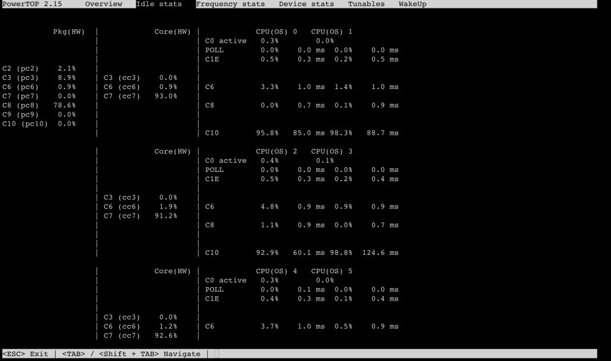Screen dimensions: 611x361
Task: Click the 60.1 ms C10 duration
Action: click(309, 253)
